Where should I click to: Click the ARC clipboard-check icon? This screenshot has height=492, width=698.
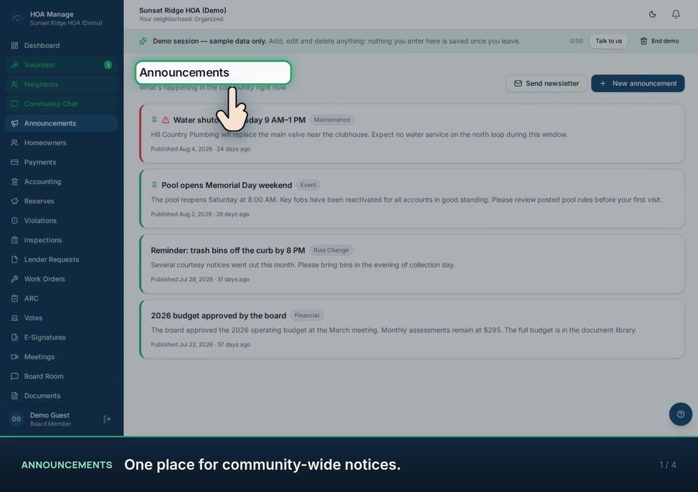pos(15,298)
